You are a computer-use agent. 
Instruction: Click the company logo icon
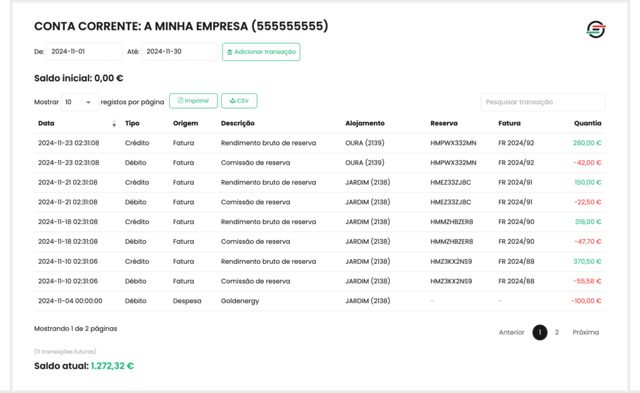coord(596,29)
